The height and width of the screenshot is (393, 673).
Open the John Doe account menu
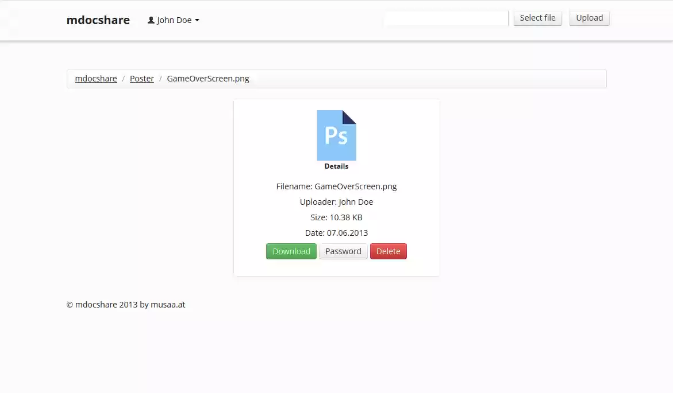pos(172,20)
